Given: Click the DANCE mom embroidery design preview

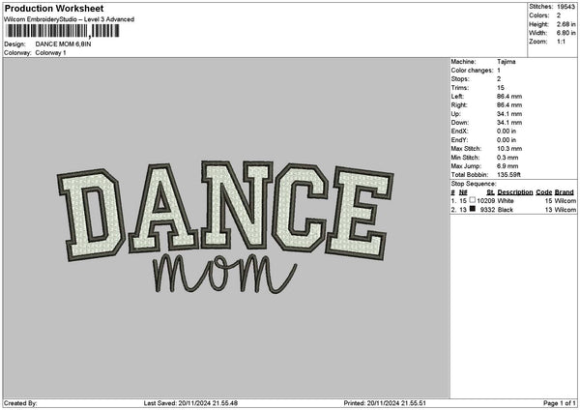Looking at the screenshot, I should point(225,227).
